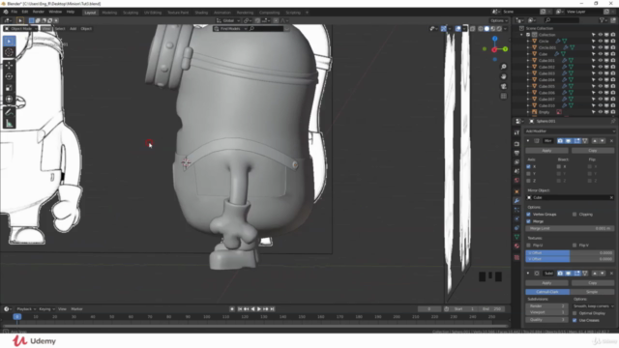Open the viewport Add menu

74,28
